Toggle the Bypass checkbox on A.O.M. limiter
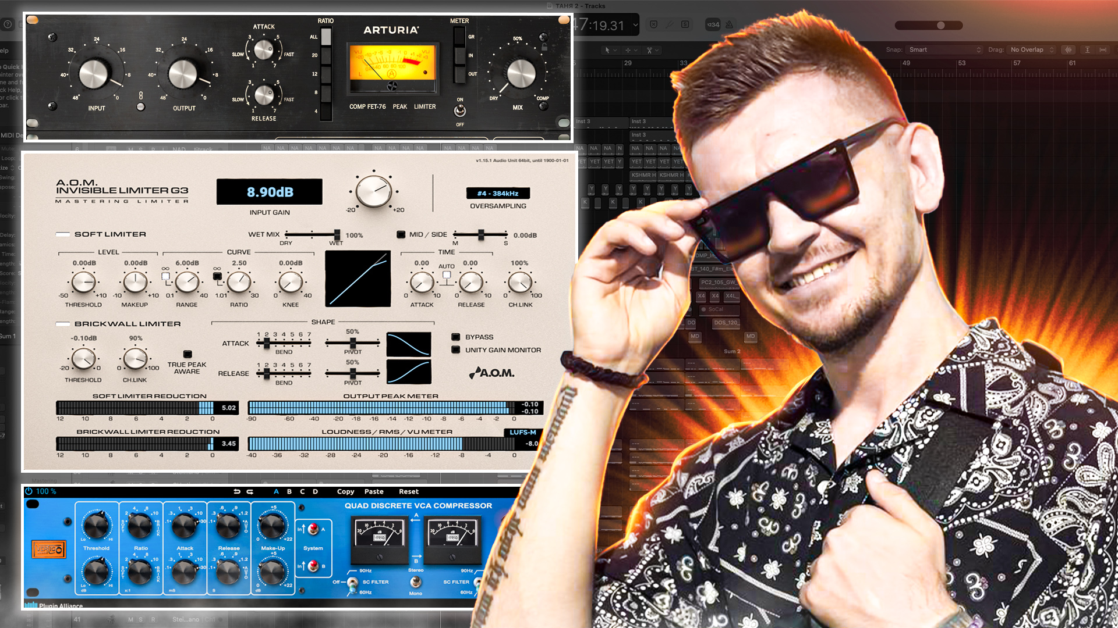This screenshot has width=1118, height=628. (456, 337)
